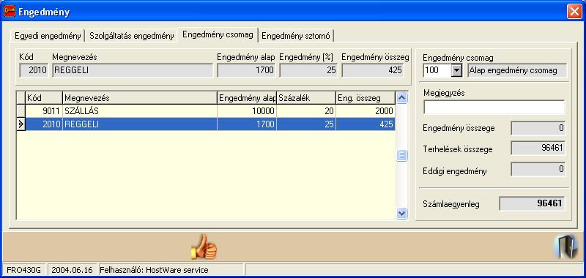The height and width of the screenshot is (278, 586).
Task: Click status bar entry FRO430G
Action: point(25,270)
